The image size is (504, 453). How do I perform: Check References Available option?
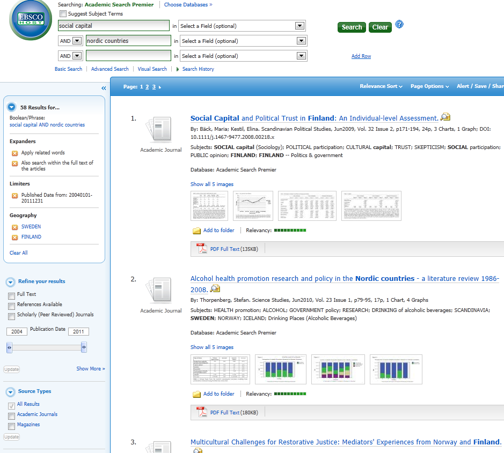pos(12,306)
